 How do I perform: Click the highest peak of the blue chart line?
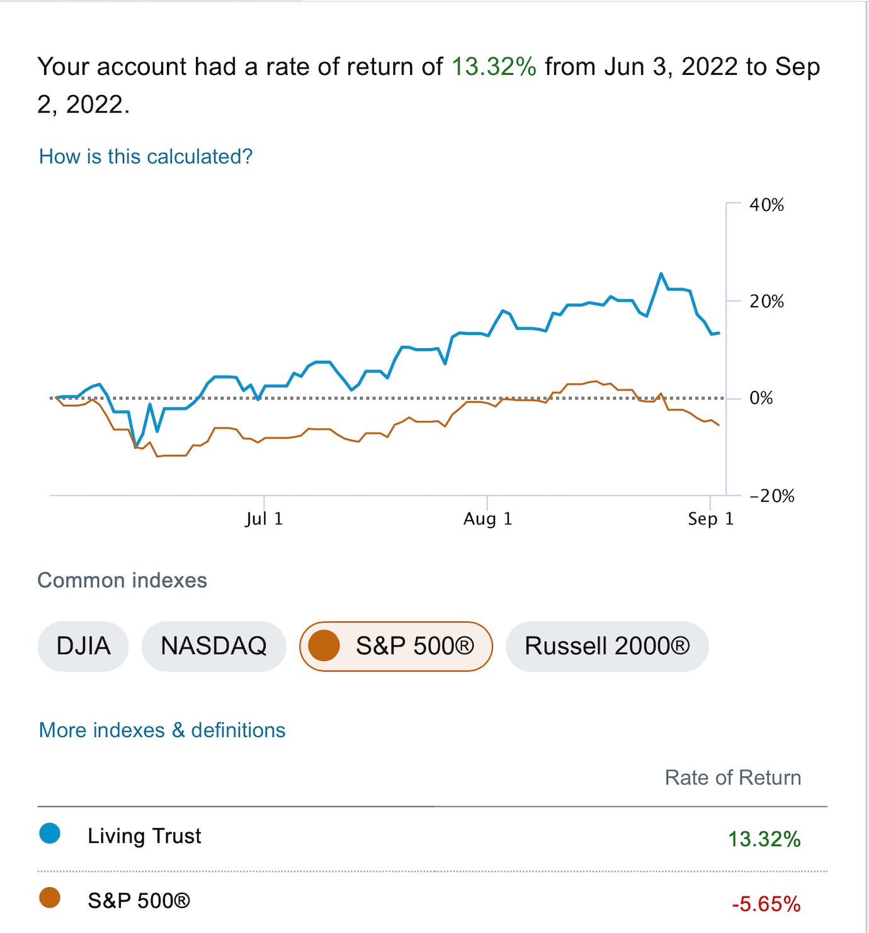pyautogui.click(x=661, y=274)
